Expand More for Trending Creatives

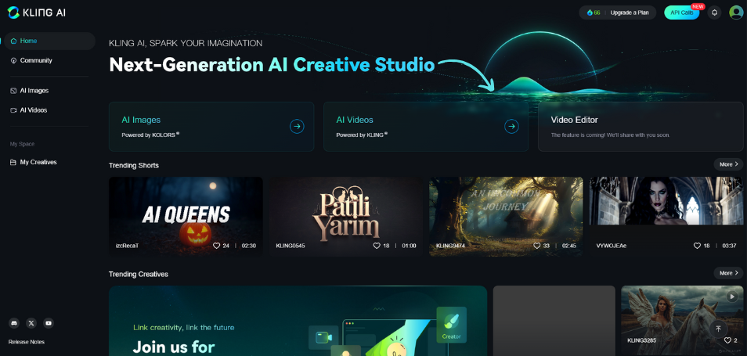pos(728,273)
